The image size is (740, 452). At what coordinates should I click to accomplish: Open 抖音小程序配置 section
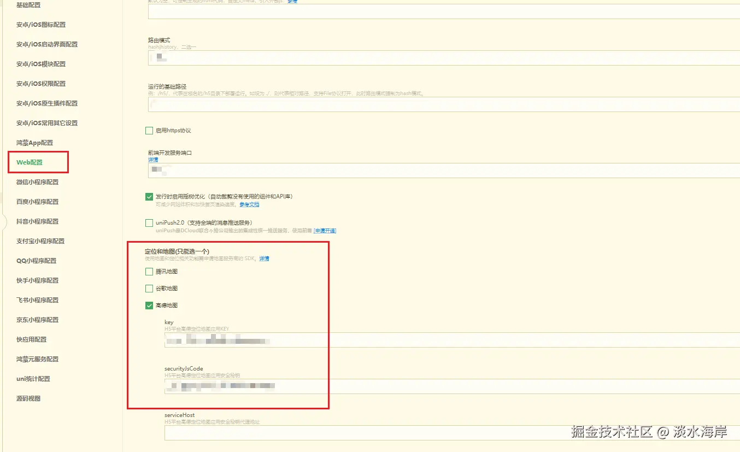point(37,221)
